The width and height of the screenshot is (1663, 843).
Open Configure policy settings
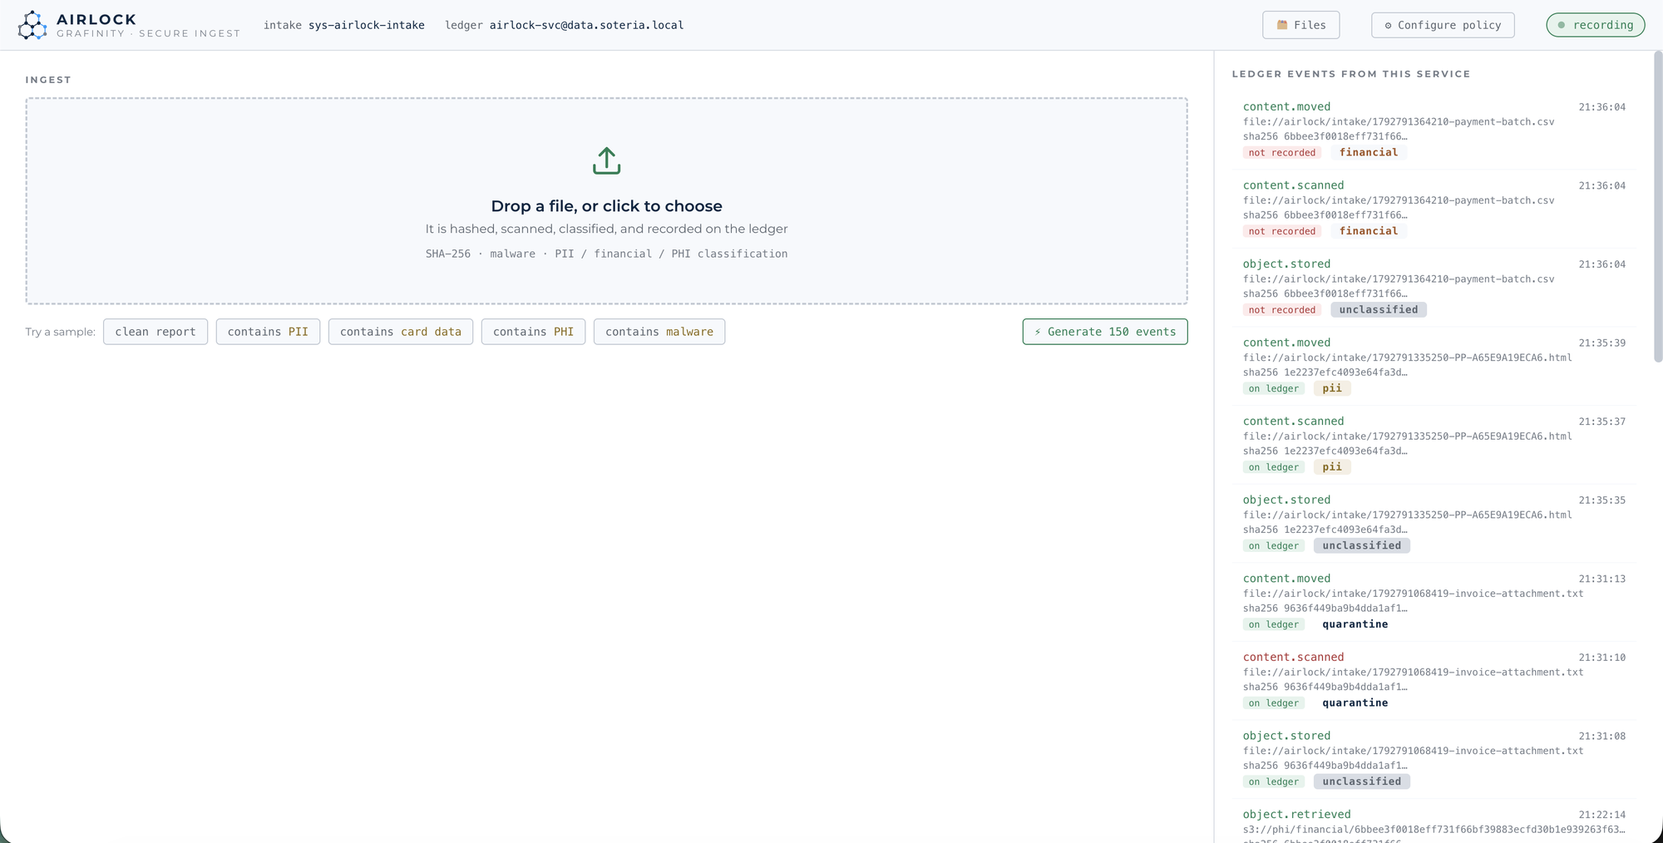click(x=1443, y=25)
